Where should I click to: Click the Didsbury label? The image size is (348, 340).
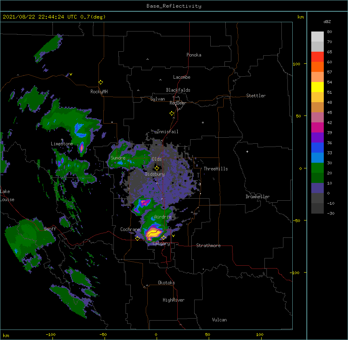(155, 174)
